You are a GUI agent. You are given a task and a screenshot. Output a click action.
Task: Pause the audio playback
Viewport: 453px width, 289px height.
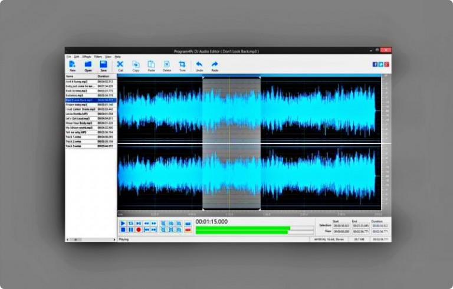coord(130,230)
